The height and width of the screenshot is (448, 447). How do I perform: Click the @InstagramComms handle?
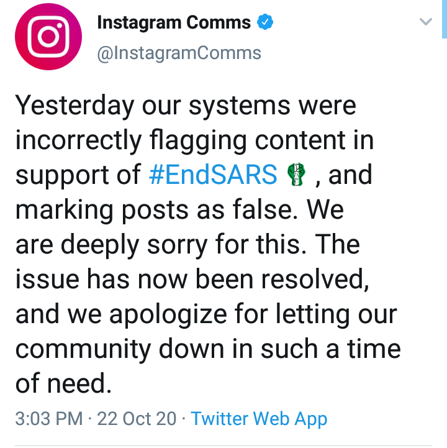pyautogui.click(x=179, y=53)
